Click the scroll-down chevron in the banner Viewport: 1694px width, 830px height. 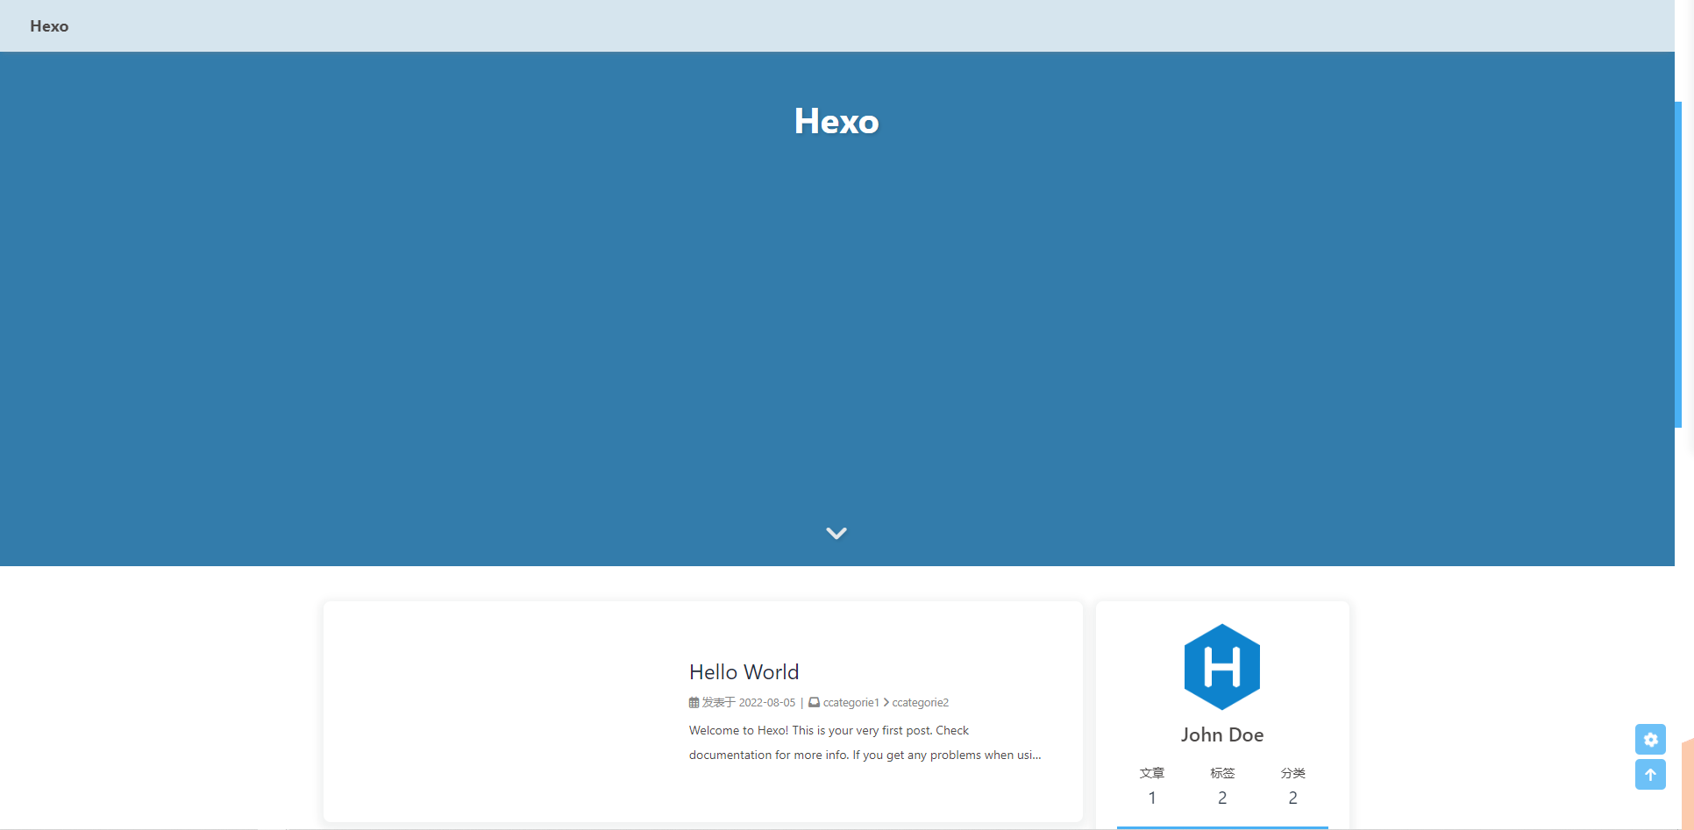[x=836, y=533]
